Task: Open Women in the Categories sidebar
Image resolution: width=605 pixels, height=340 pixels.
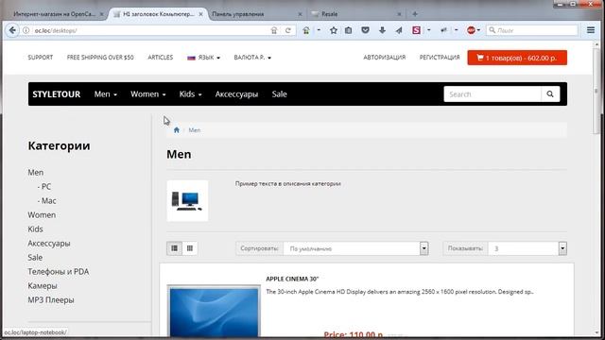Action: (42, 214)
